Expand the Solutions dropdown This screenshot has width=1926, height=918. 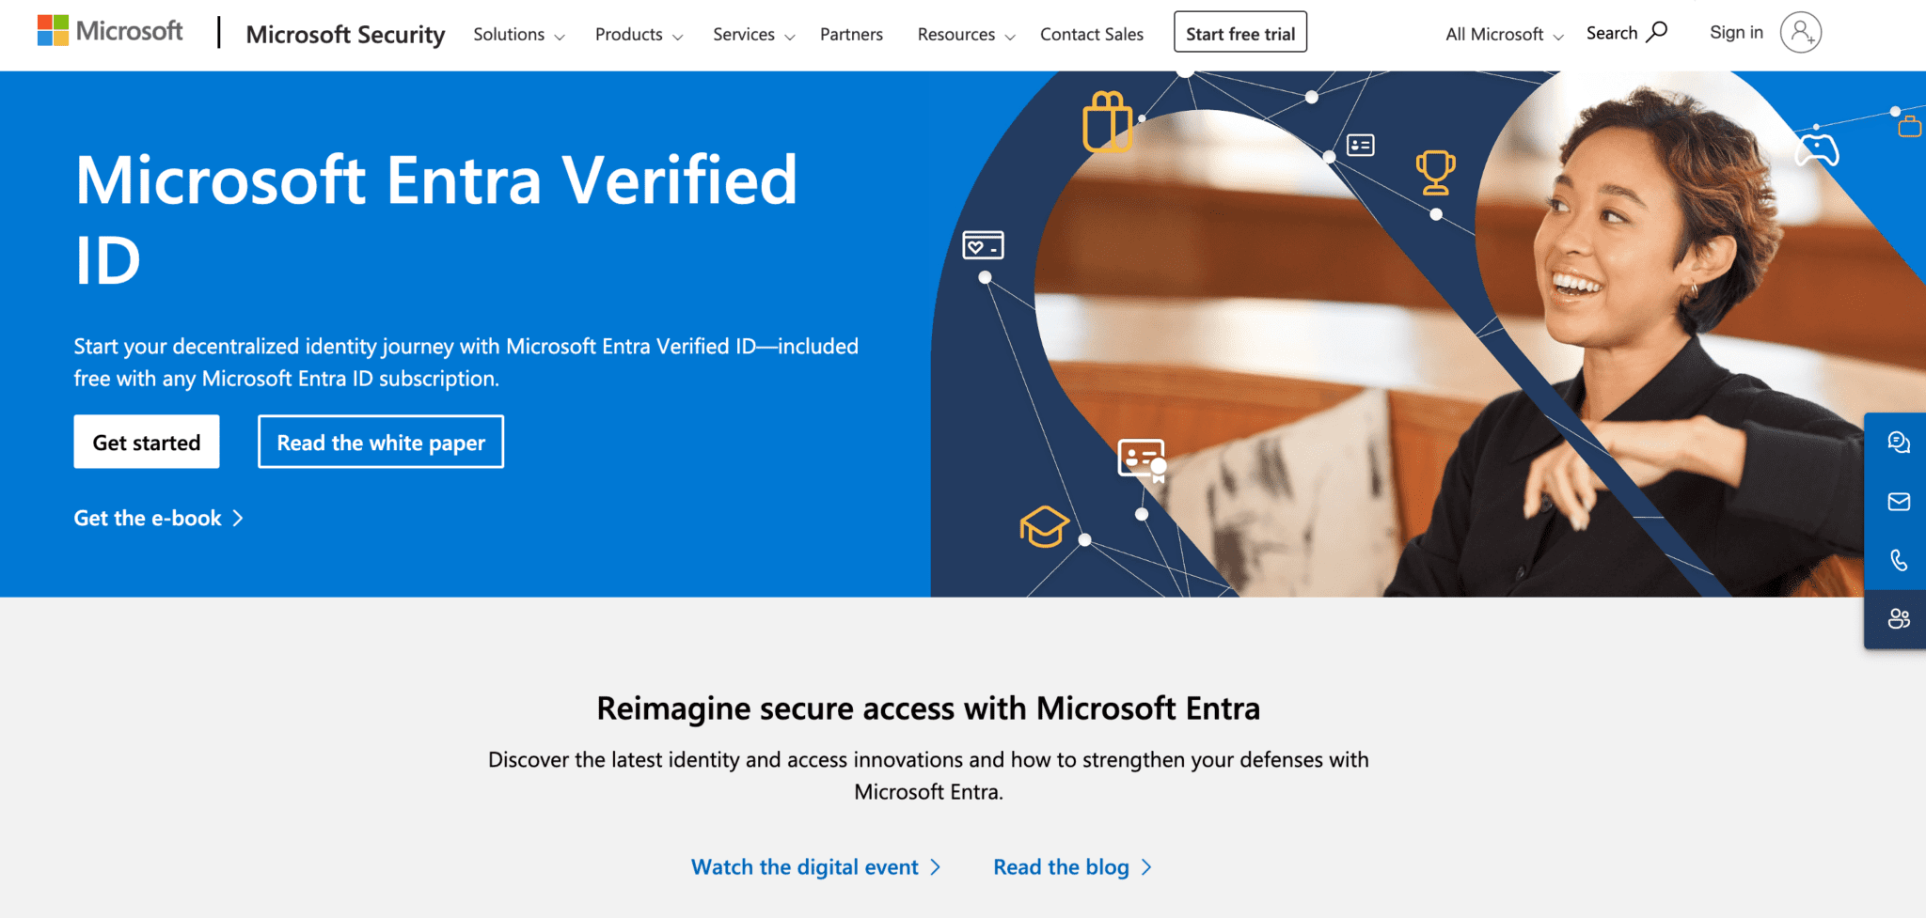(517, 34)
